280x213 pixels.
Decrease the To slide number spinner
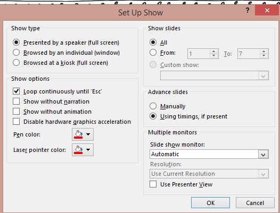click(x=263, y=56)
